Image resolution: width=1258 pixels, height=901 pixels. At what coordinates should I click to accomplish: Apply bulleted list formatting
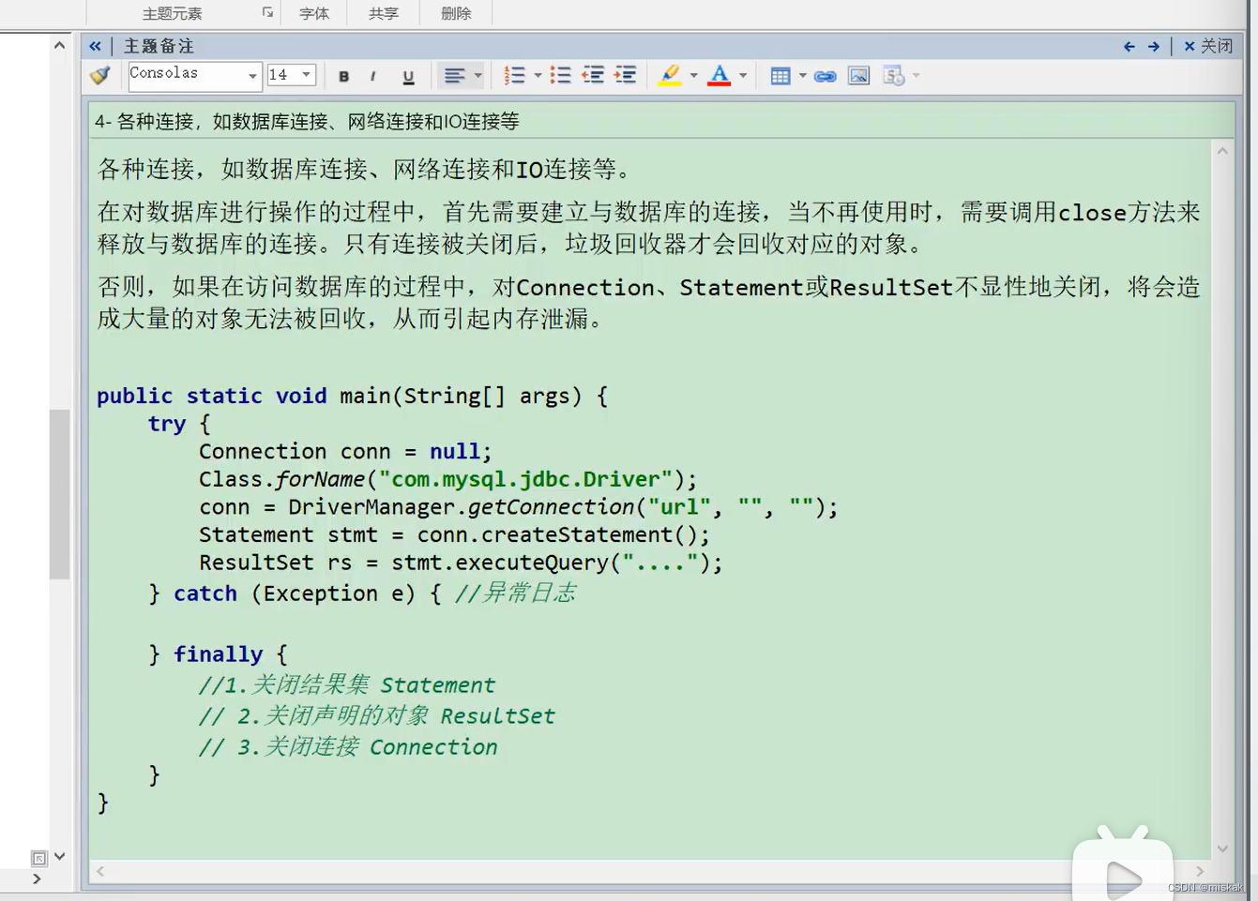pos(560,76)
